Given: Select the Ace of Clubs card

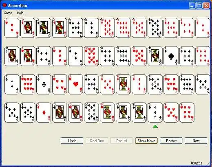Looking at the screenshot, I should (x=44, y=84).
